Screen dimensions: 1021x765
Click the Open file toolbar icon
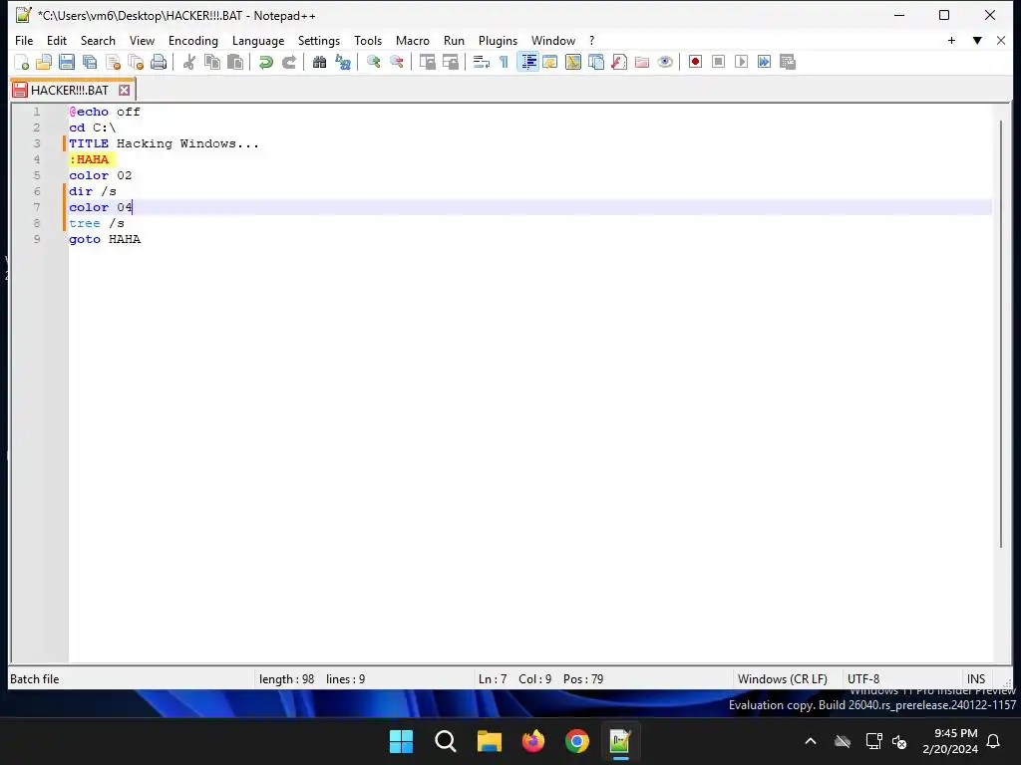coord(44,62)
